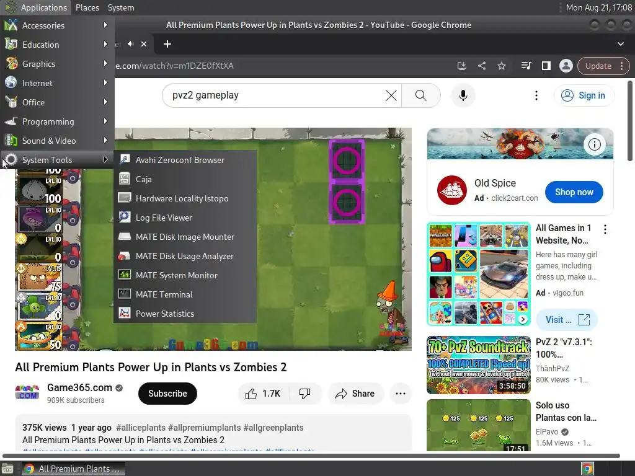The height and width of the screenshot is (476, 635).
Task: Click the #alliceplants hashtag
Action: 141,428
